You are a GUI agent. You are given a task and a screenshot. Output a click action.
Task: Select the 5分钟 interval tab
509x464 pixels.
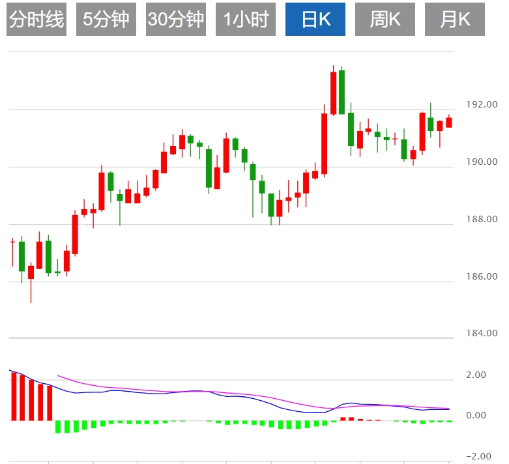[x=106, y=19]
